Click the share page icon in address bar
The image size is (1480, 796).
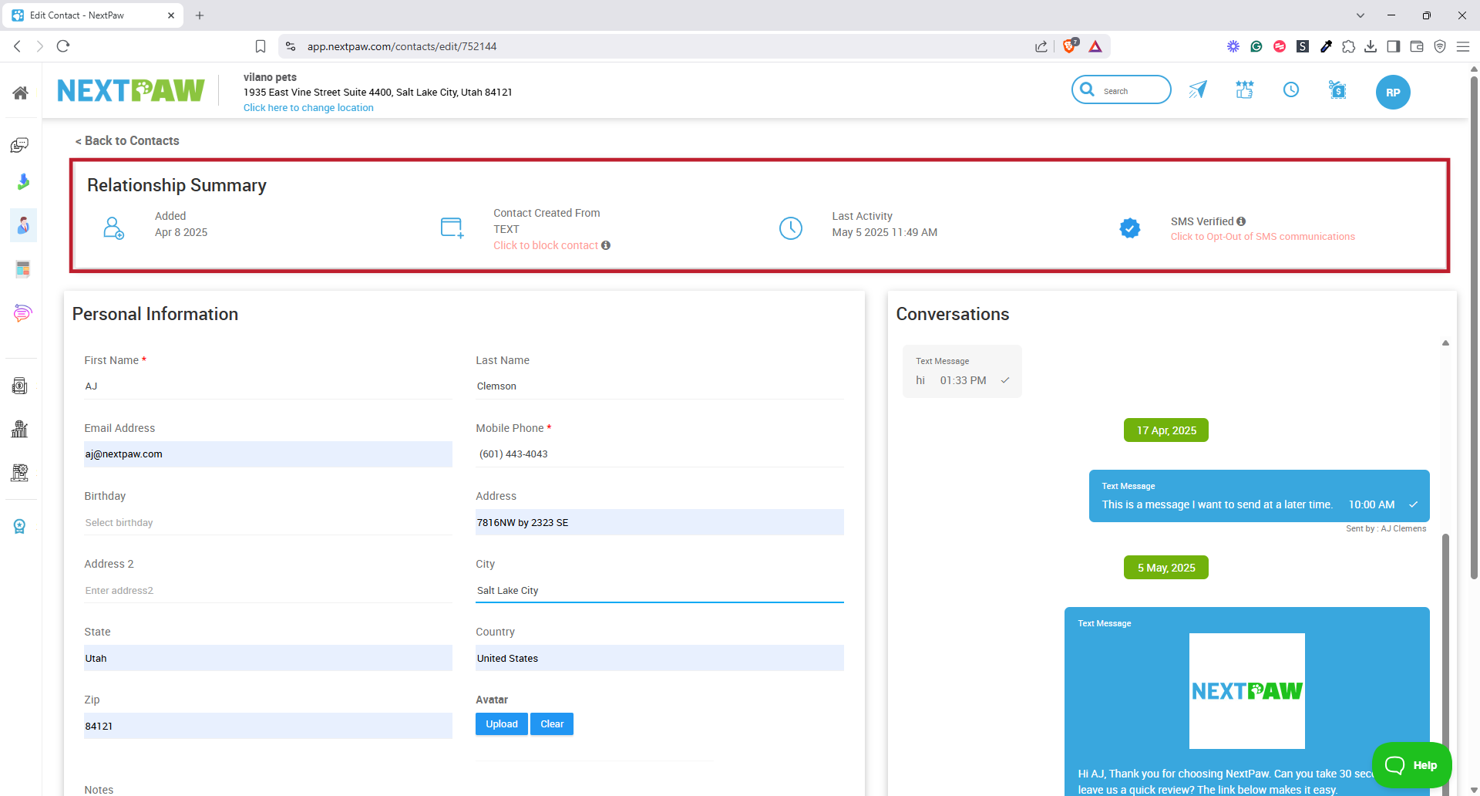[x=1041, y=46]
